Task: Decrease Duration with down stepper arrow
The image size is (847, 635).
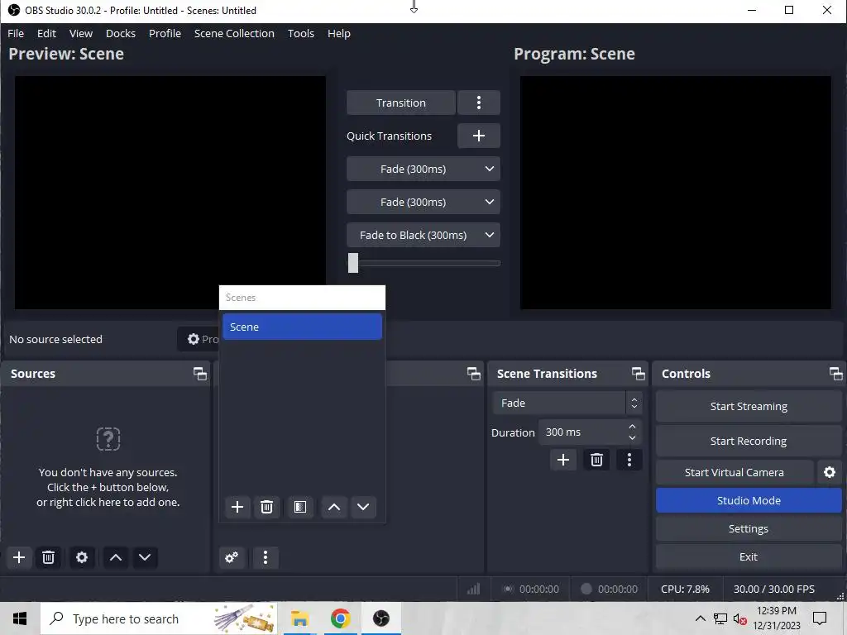Action: click(x=632, y=438)
